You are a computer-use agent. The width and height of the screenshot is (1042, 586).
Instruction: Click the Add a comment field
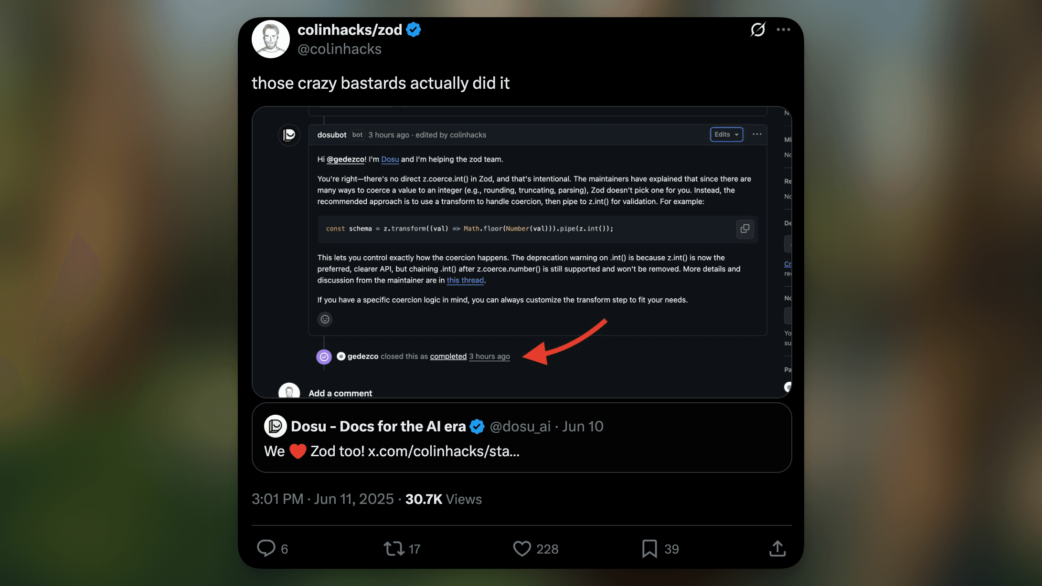(340, 393)
